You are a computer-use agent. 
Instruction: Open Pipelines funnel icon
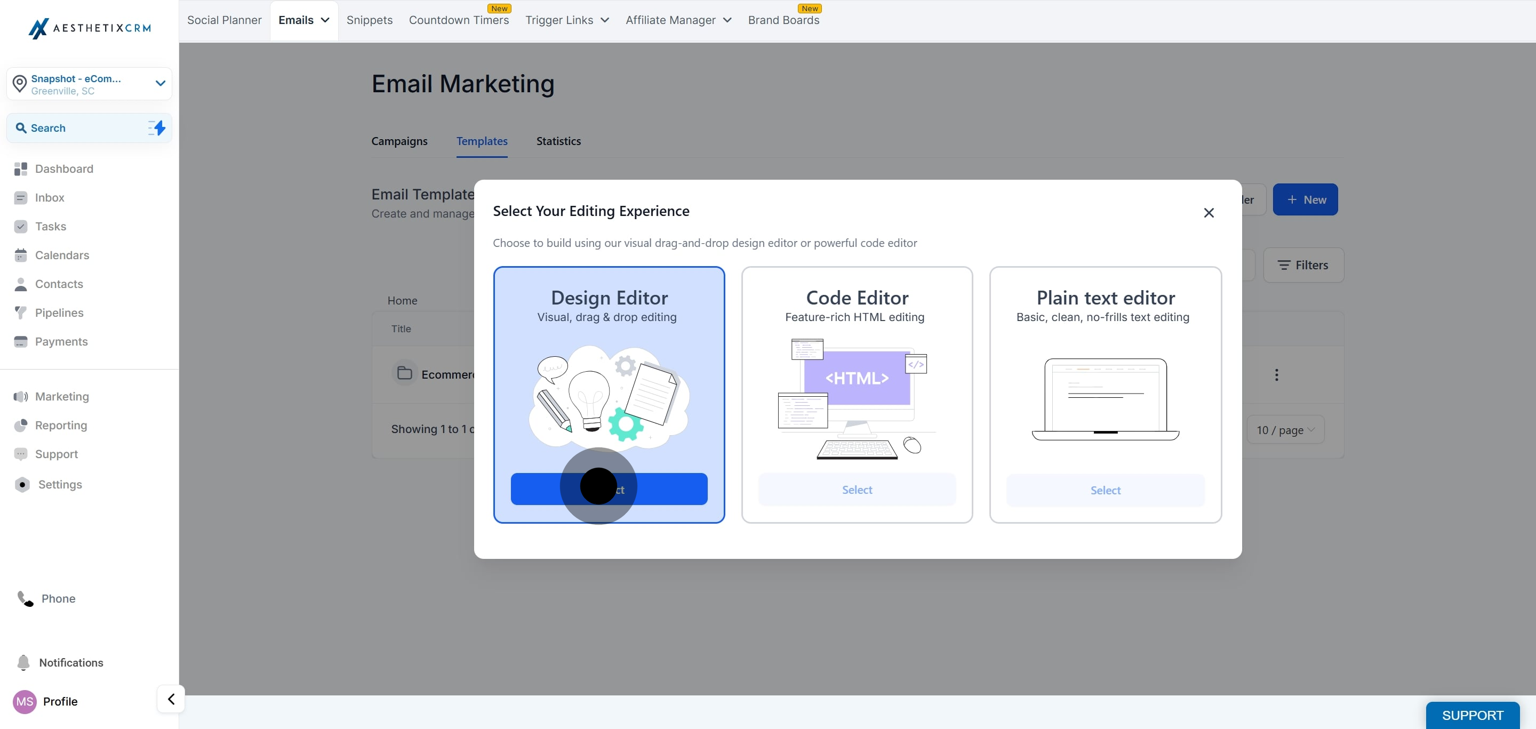coord(21,313)
